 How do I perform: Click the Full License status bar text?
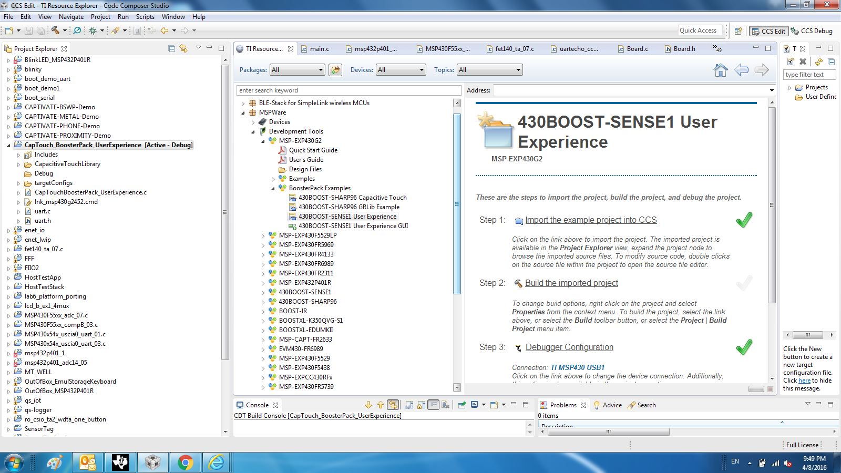click(x=802, y=445)
